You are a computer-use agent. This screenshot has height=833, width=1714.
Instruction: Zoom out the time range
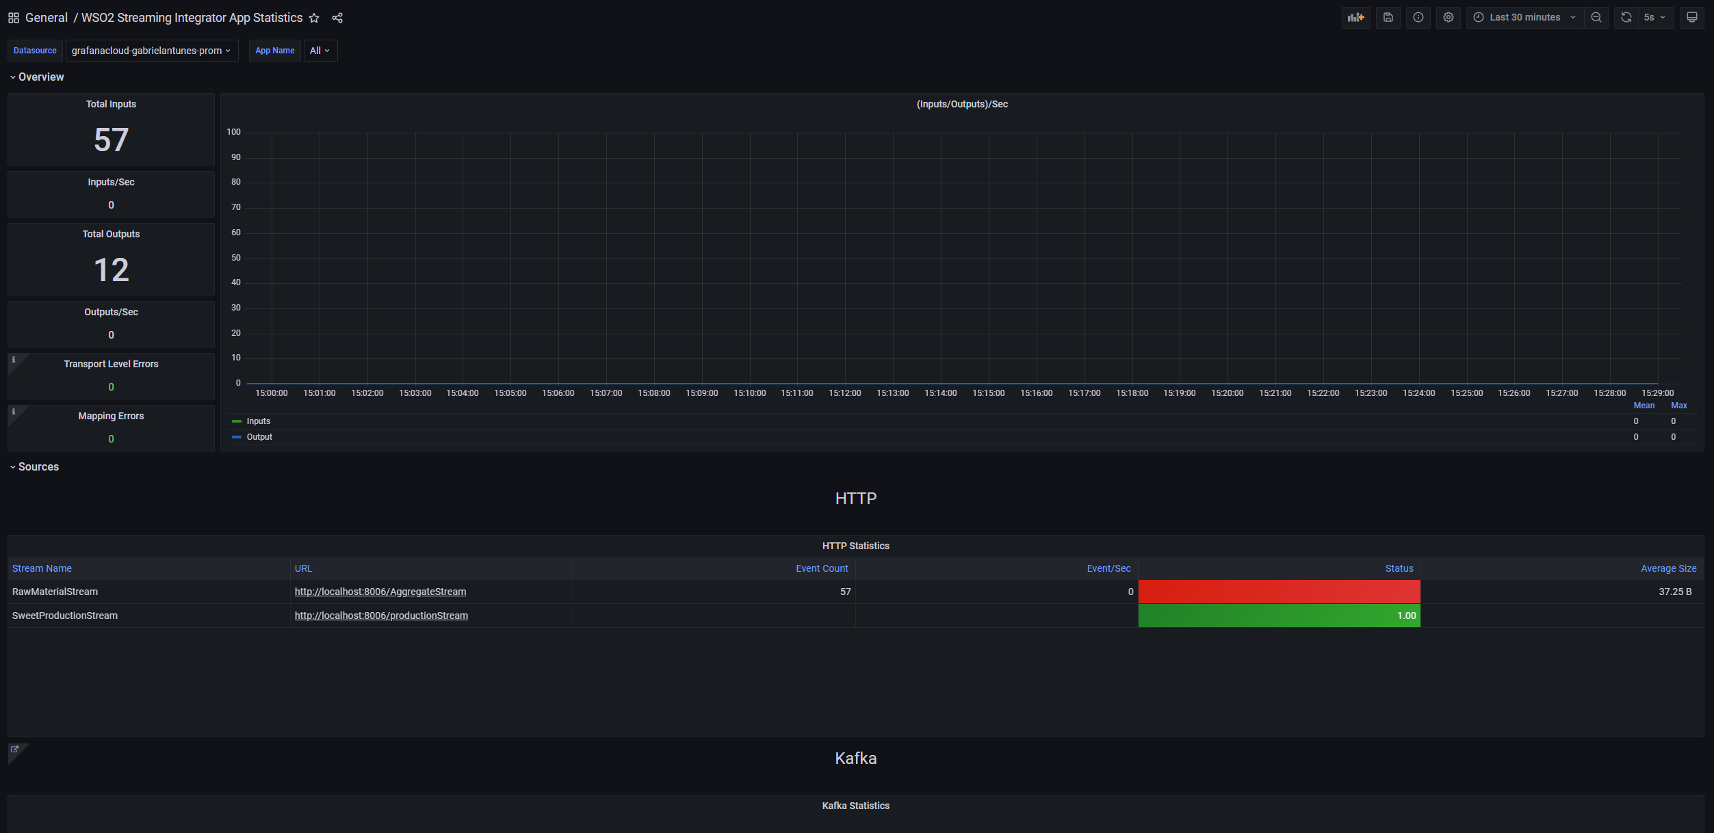tap(1596, 17)
